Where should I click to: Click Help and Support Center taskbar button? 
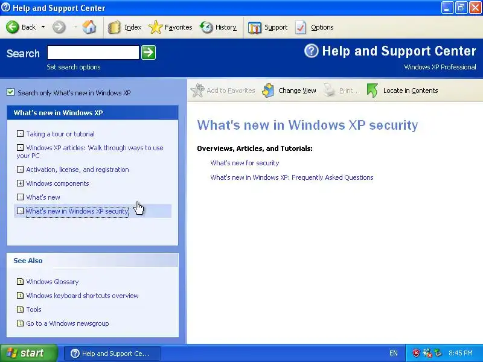[x=112, y=354]
